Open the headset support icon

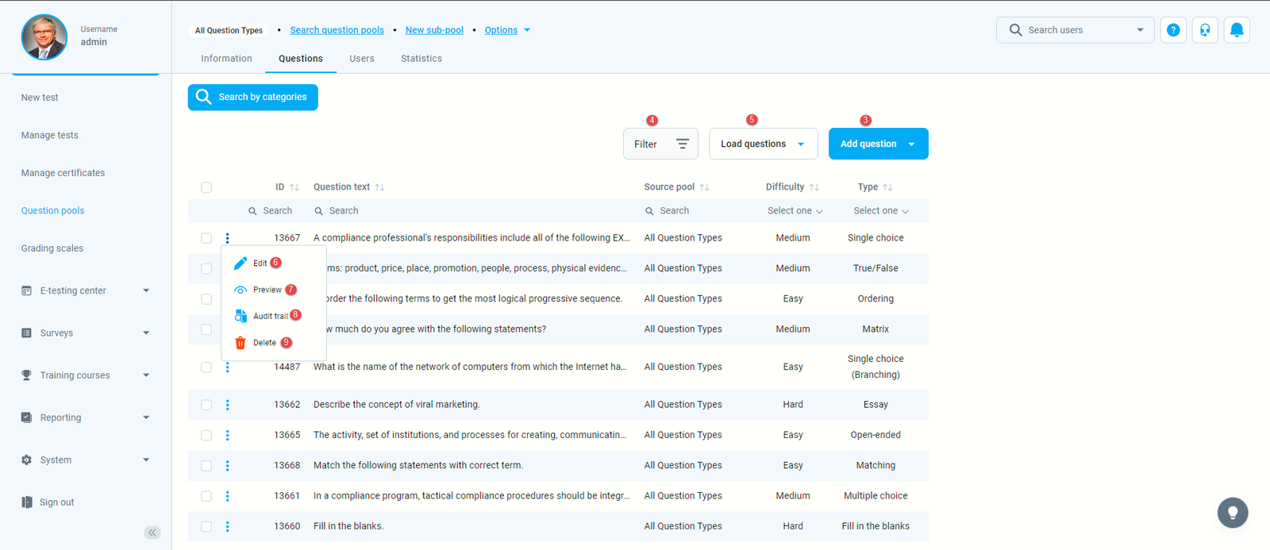[1205, 30]
